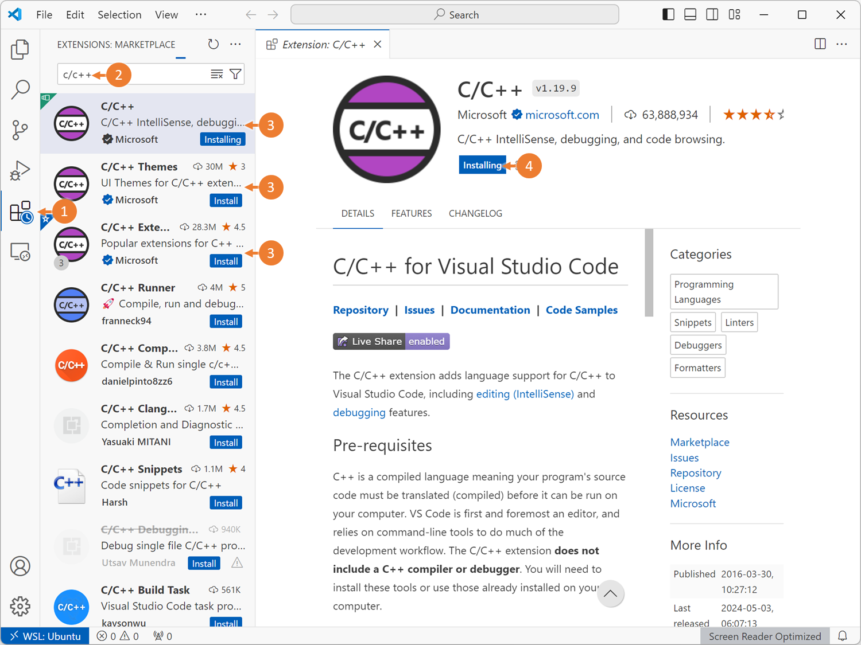Switch to the CHANGELOG tab
Screen dimensions: 861x645
tap(475, 213)
